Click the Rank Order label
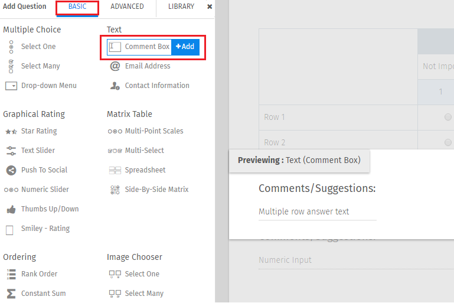The height and width of the screenshot is (303, 454). point(39,274)
